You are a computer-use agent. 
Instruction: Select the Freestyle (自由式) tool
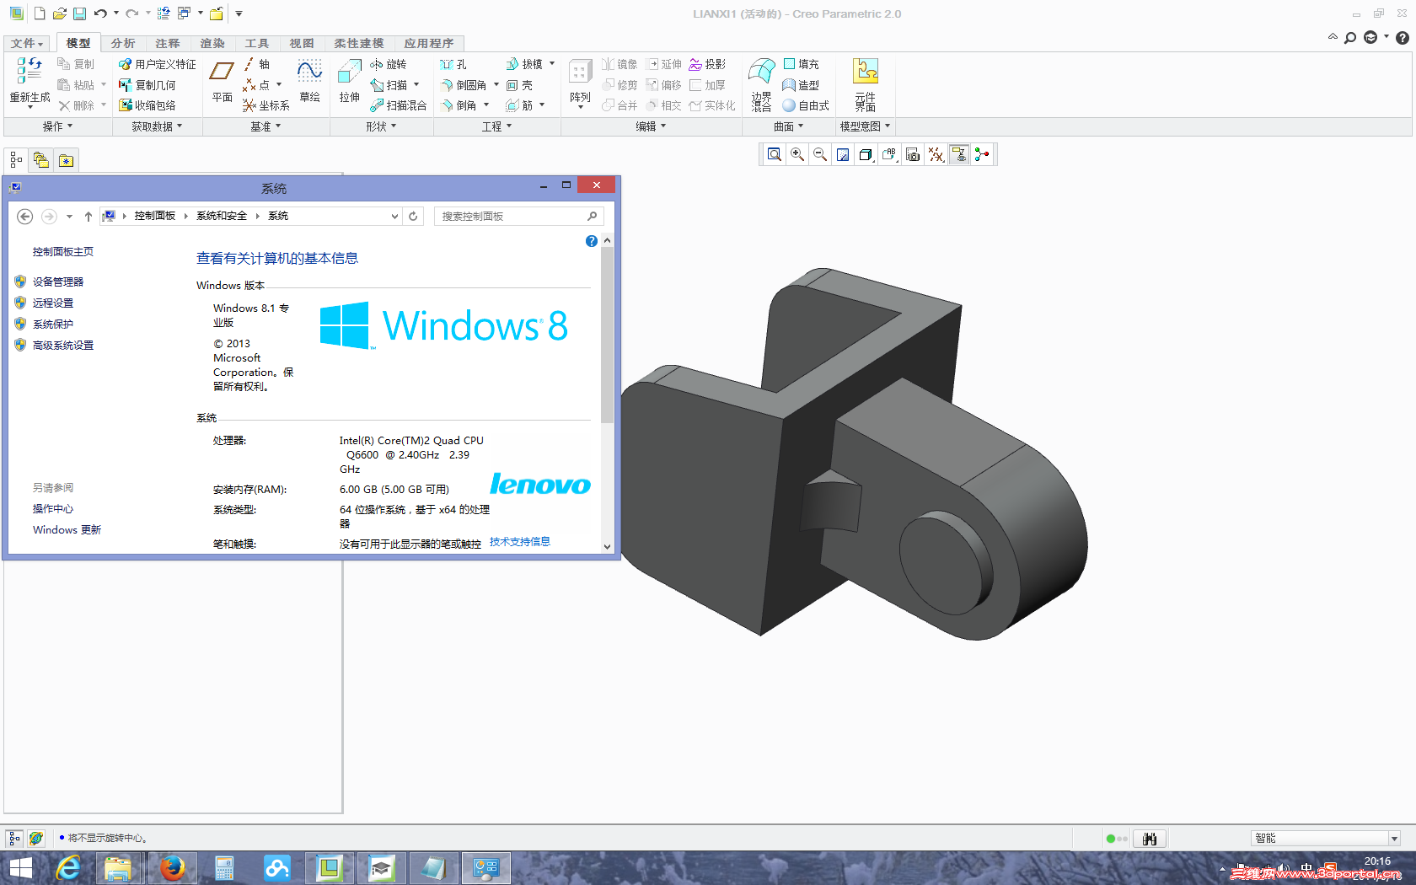(806, 105)
